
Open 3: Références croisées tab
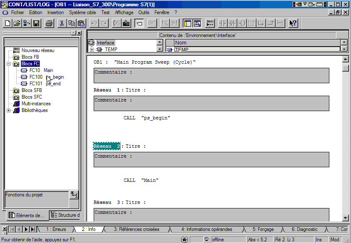click(137, 229)
